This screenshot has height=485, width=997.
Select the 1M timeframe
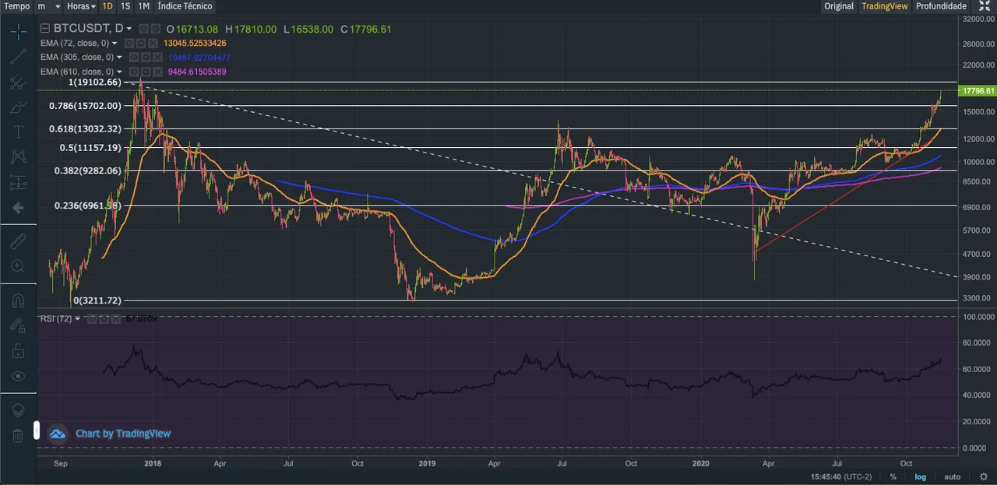pos(143,6)
